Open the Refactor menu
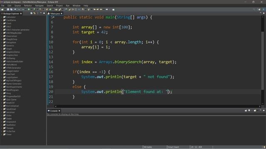Screen dimensions: 266x149 tap(28, 5)
